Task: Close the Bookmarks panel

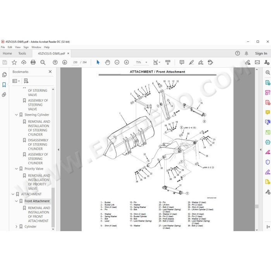Action: (x=50, y=72)
